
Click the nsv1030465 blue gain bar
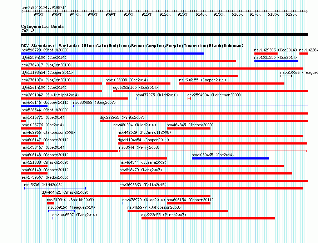click(230, 158)
